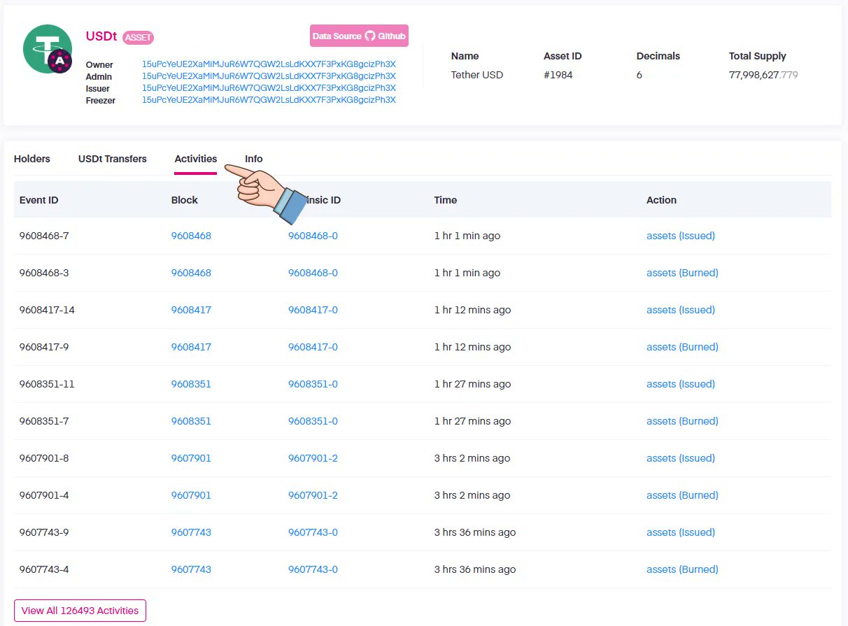Click time '3 hrs 36 mins ago' for event 9607743-9
The width and height of the screenshot is (848, 626).
coord(475,532)
